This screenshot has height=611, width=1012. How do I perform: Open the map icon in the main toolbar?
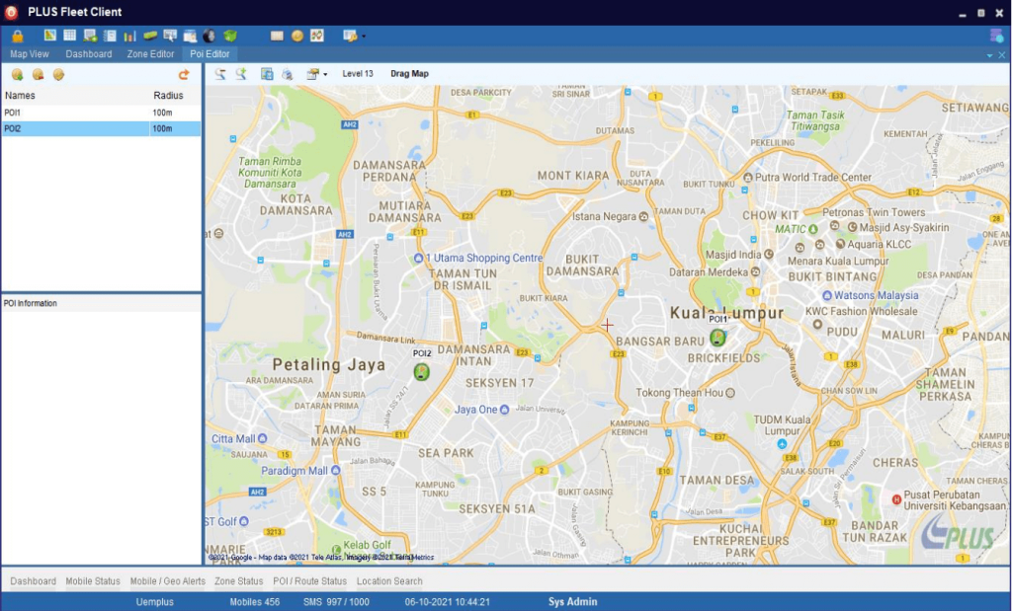49,36
